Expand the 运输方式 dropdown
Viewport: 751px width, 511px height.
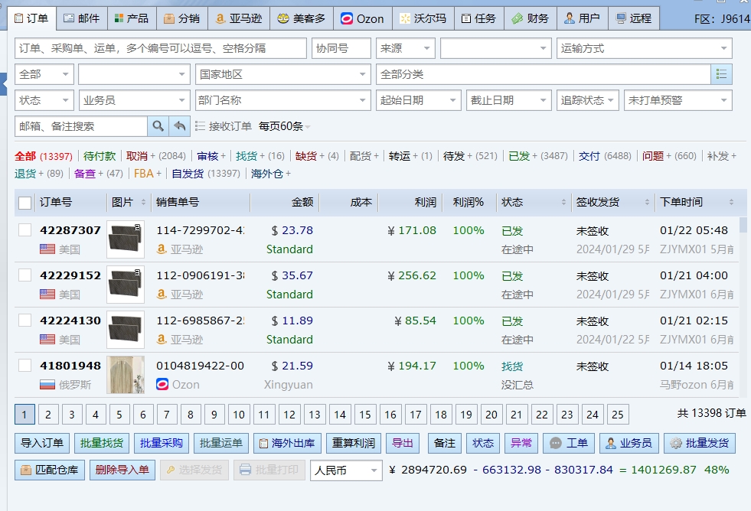[x=644, y=48]
